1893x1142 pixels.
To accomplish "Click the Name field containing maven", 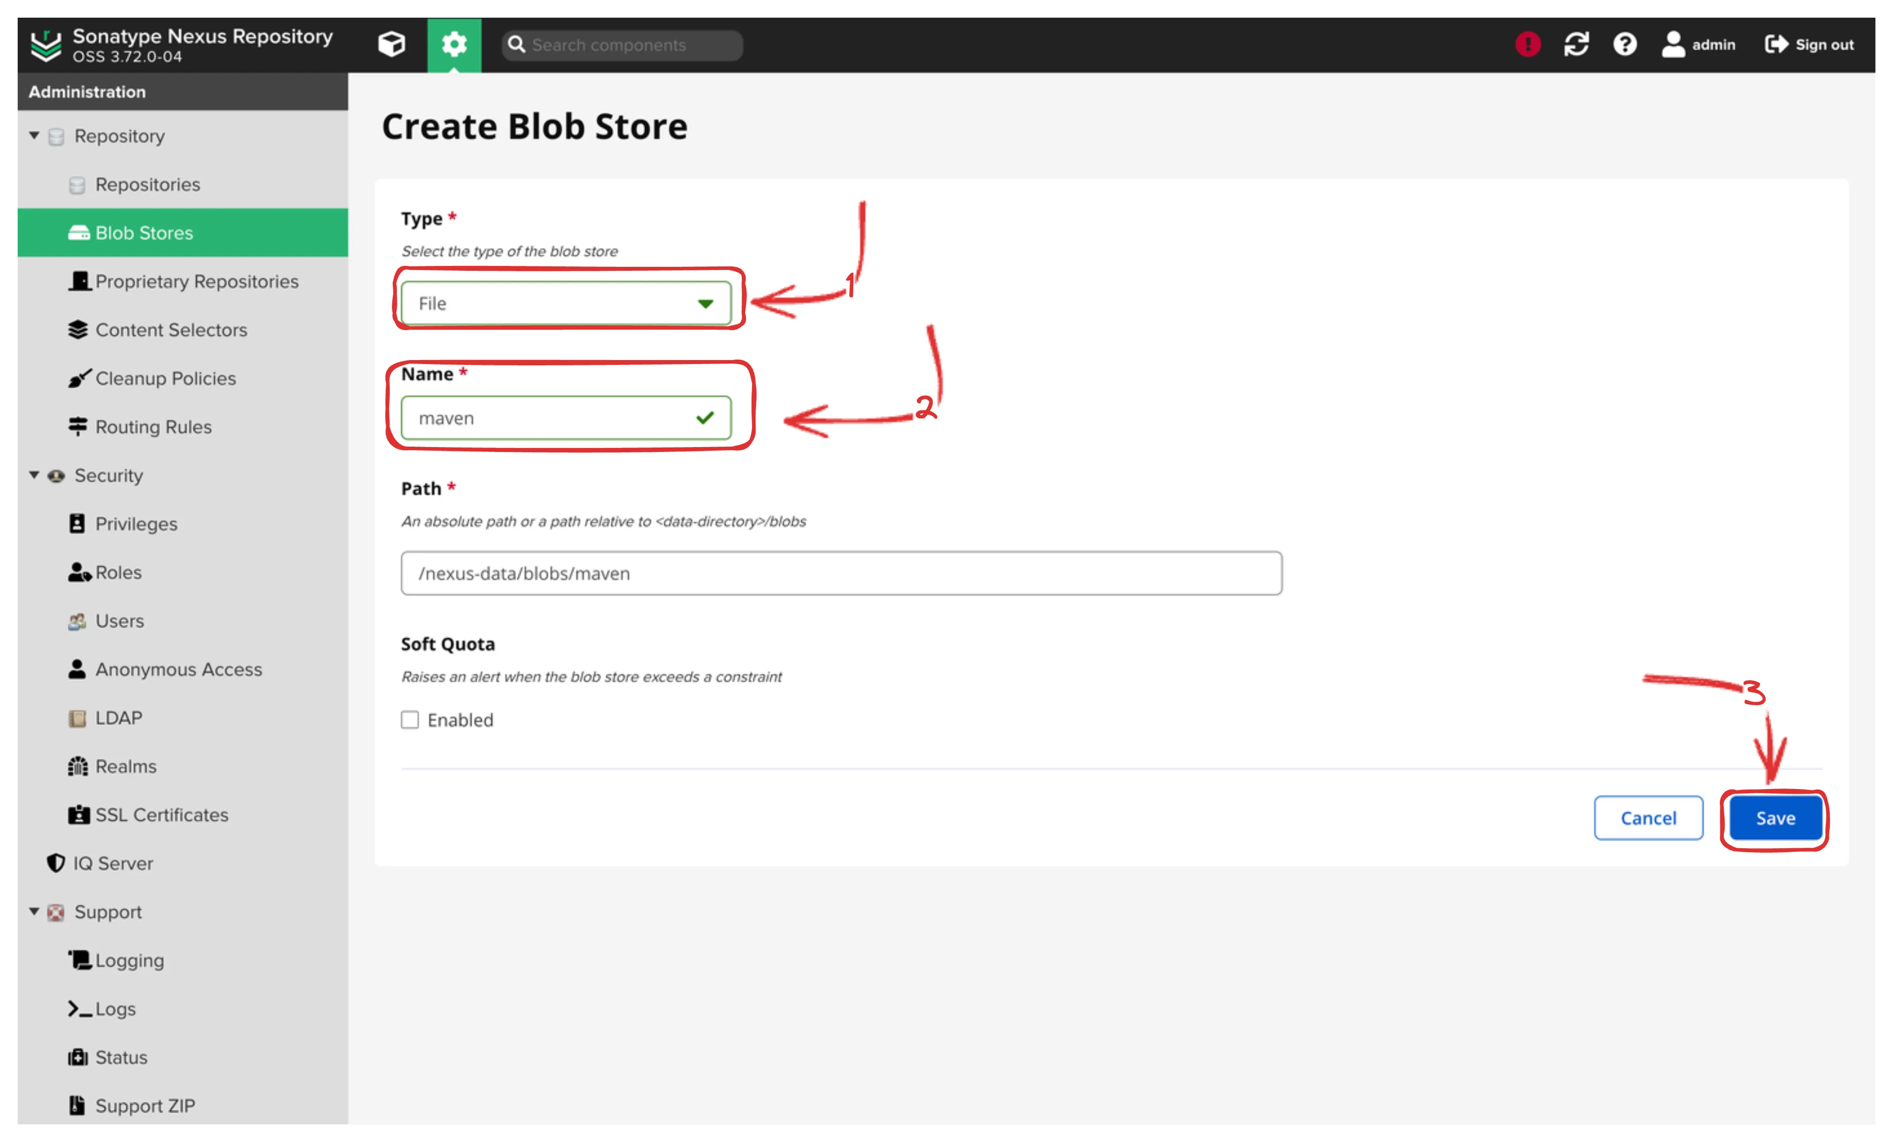I will click(x=566, y=418).
